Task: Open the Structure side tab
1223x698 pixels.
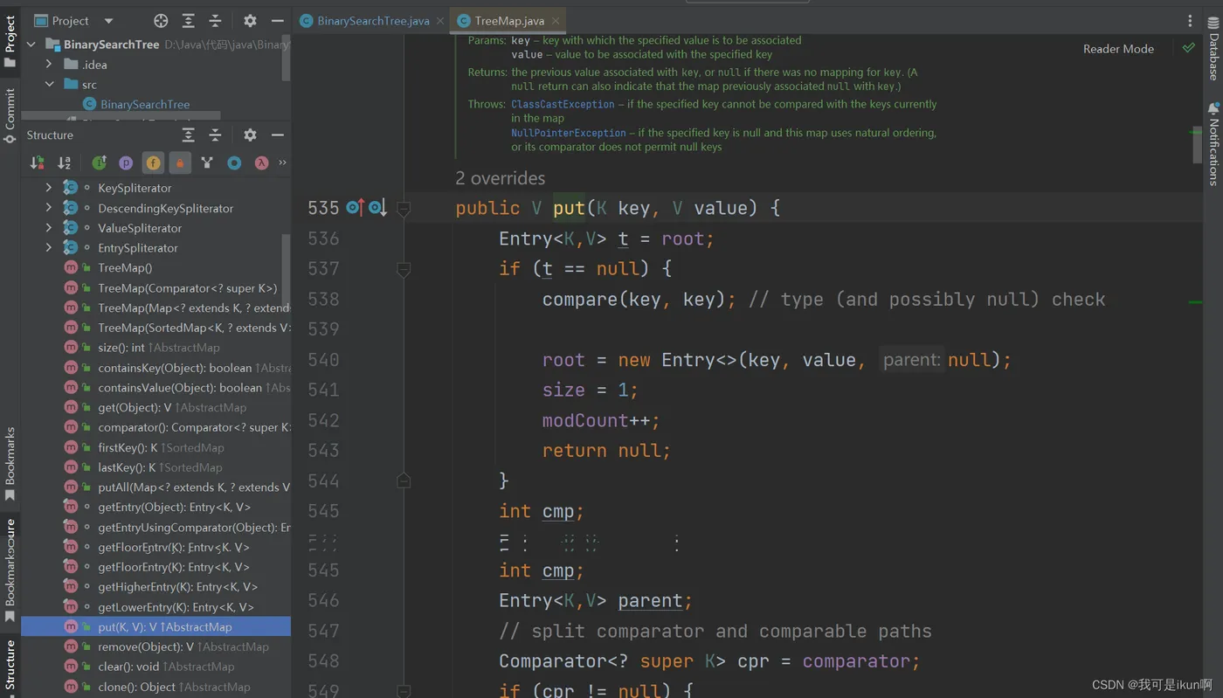Action: click(x=10, y=667)
